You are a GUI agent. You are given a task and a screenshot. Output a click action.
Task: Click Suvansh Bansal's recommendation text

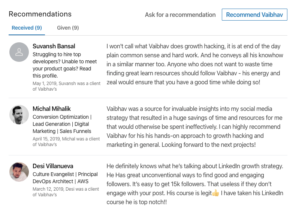(x=194, y=64)
